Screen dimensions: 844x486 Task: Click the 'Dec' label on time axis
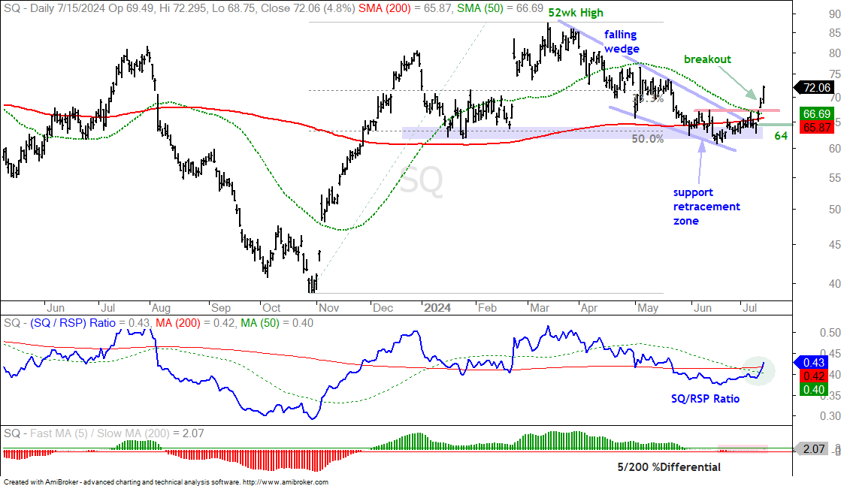[x=383, y=308]
